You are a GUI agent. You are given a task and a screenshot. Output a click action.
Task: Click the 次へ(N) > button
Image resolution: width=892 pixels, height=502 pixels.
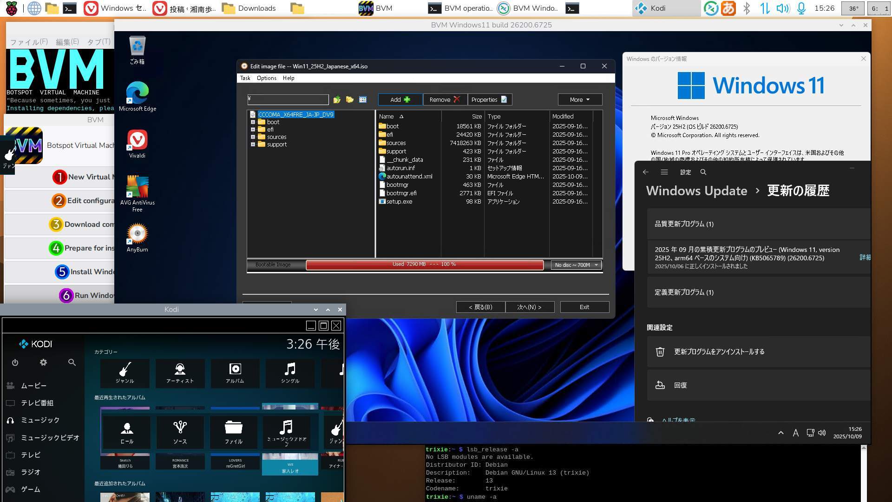[529, 307]
